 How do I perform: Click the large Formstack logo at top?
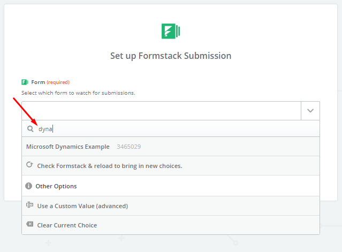(x=171, y=31)
